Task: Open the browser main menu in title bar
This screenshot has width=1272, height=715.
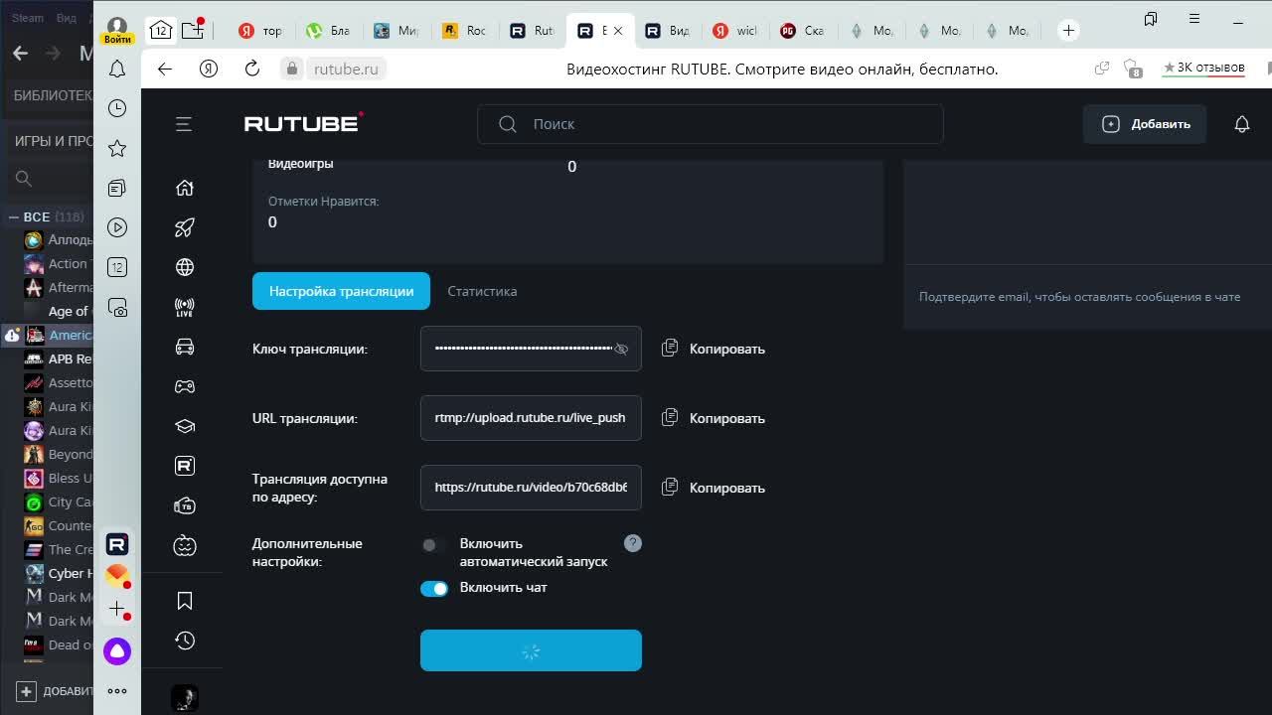Action: [x=1194, y=19]
